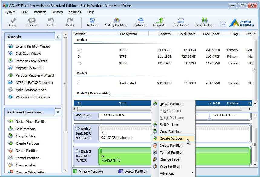Sort by the Used Space column header

[185, 34]
